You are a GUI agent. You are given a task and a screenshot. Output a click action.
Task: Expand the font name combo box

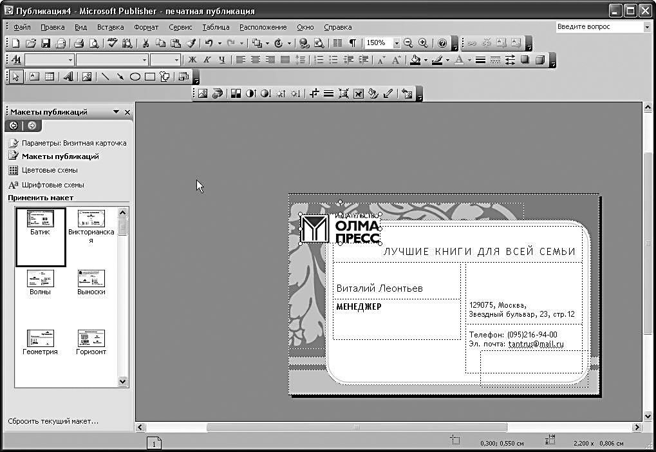pyautogui.click(x=144, y=60)
